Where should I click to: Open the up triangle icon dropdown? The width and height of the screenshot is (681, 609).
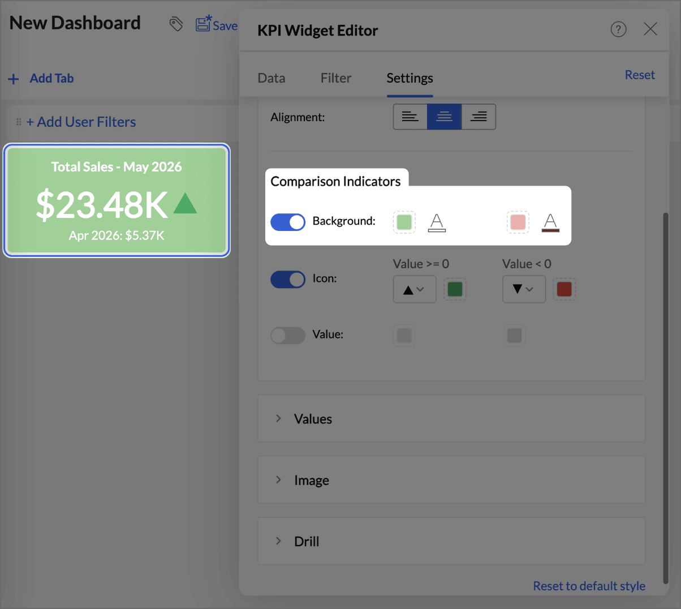[415, 289]
